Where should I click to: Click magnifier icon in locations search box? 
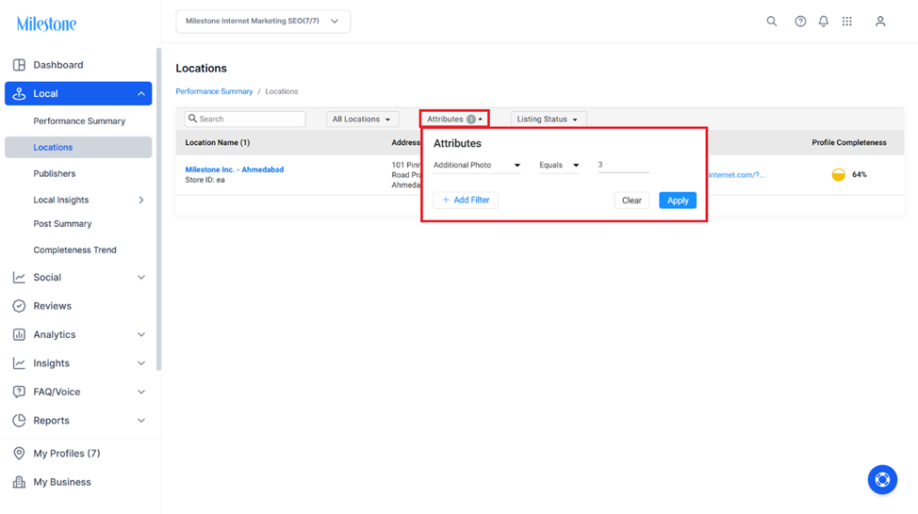coord(192,119)
